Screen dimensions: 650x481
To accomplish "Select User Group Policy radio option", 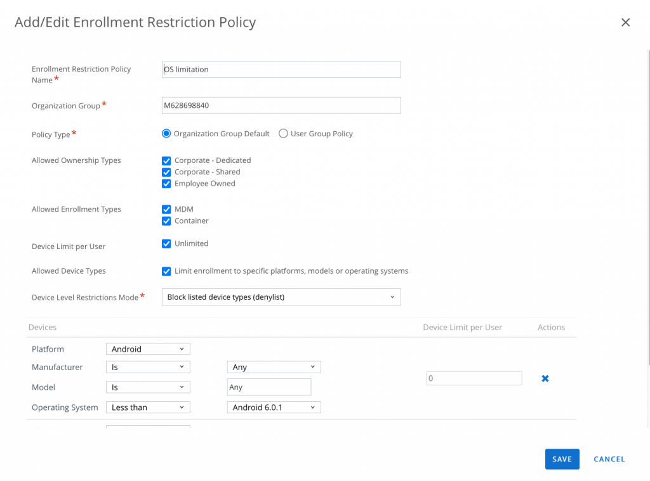I will tap(284, 134).
